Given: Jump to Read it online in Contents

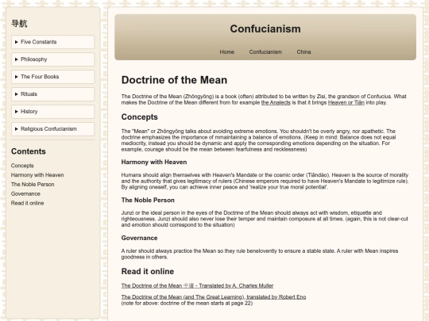Looking at the screenshot, I should point(27,203).
